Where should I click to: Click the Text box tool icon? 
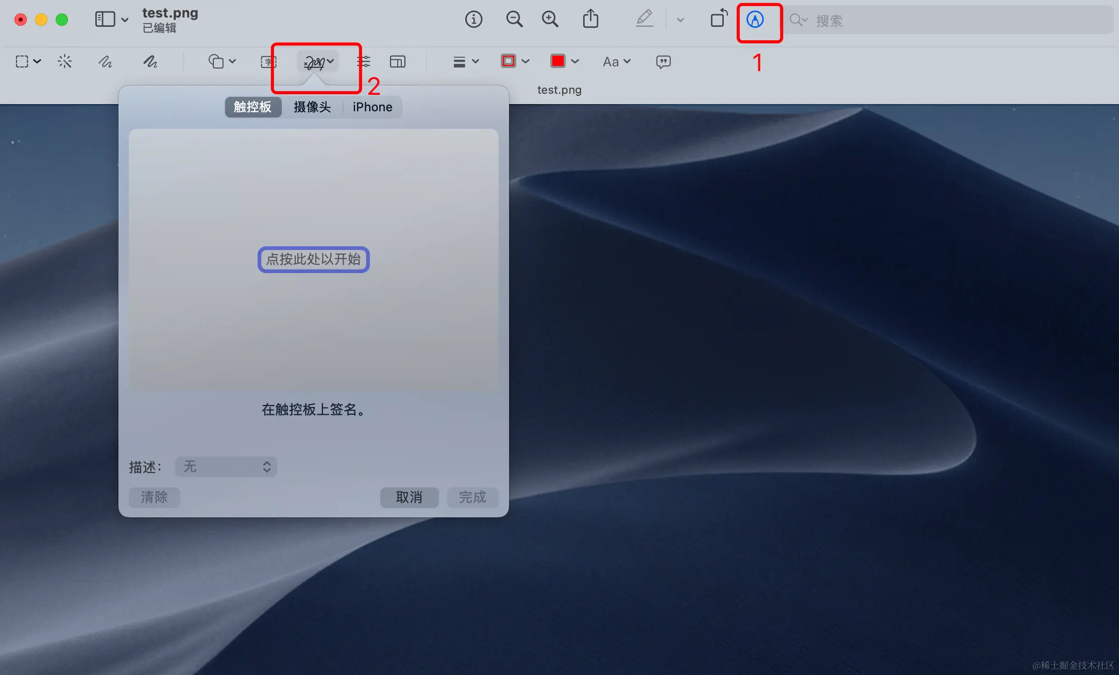[268, 62]
